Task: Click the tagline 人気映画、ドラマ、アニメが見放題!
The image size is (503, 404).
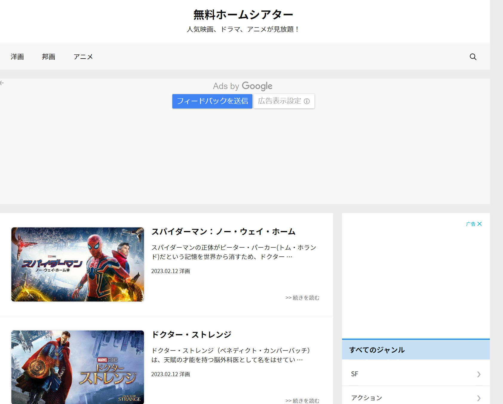Action: coord(243,29)
